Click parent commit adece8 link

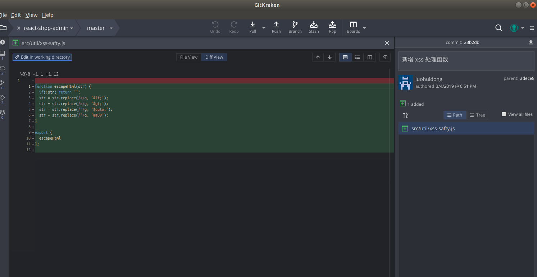(527, 78)
